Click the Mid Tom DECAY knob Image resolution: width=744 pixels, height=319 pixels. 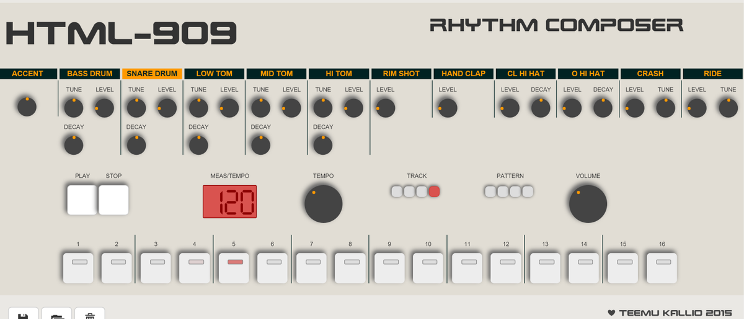pyautogui.click(x=260, y=146)
